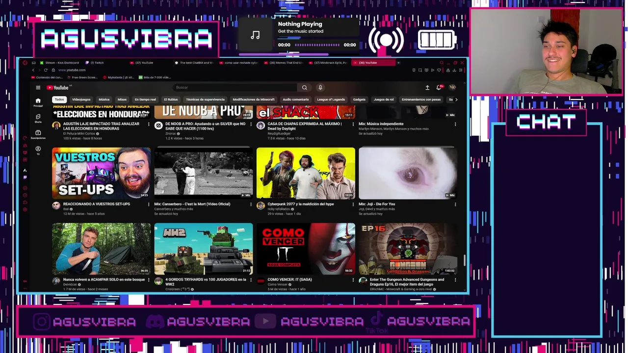Click the Buscar search field
This screenshot has height=353, width=628.
click(236, 87)
